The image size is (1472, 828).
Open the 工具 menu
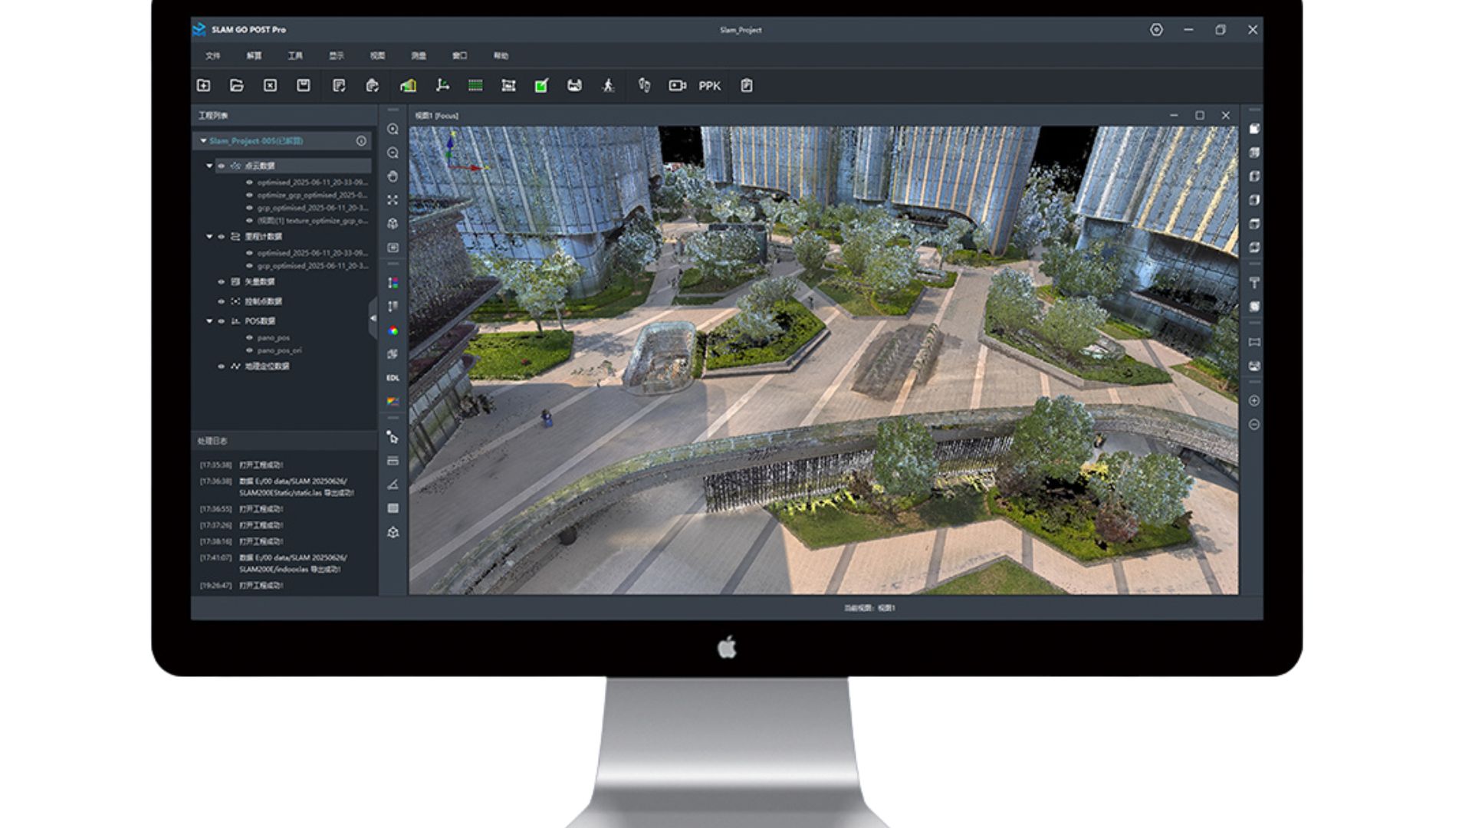click(x=295, y=56)
